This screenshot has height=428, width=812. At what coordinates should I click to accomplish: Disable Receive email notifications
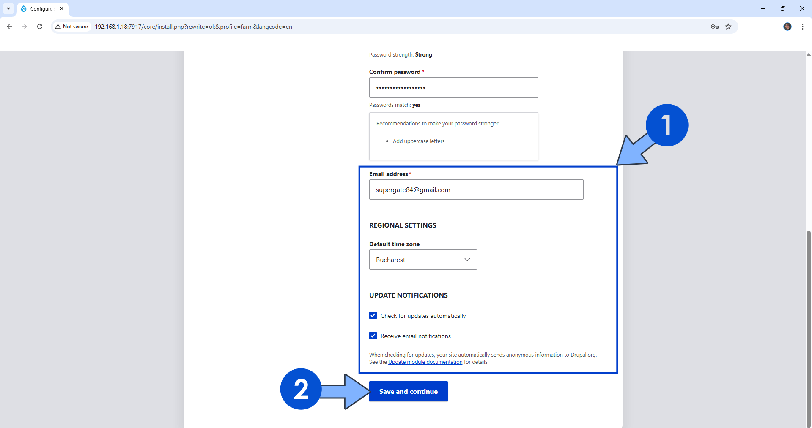(x=373, y=336)
